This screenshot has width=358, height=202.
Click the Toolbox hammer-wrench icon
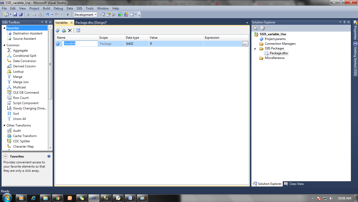pos(114,14)
